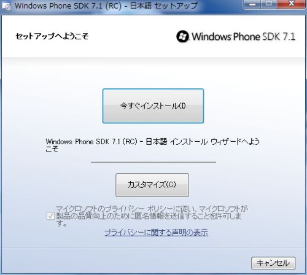Click the 今すぐインストール(I) button

[153, 106]
